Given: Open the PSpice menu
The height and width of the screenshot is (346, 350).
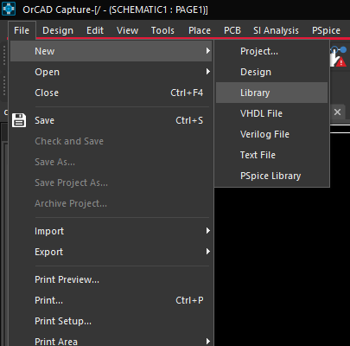Looking at the screenshot, I should tap(326, 30).
